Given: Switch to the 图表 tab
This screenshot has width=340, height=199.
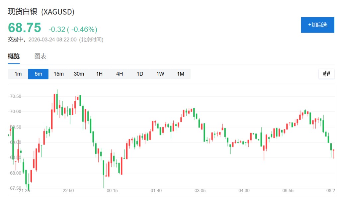Looking at the screenshot, I should (x=40, y=56).
